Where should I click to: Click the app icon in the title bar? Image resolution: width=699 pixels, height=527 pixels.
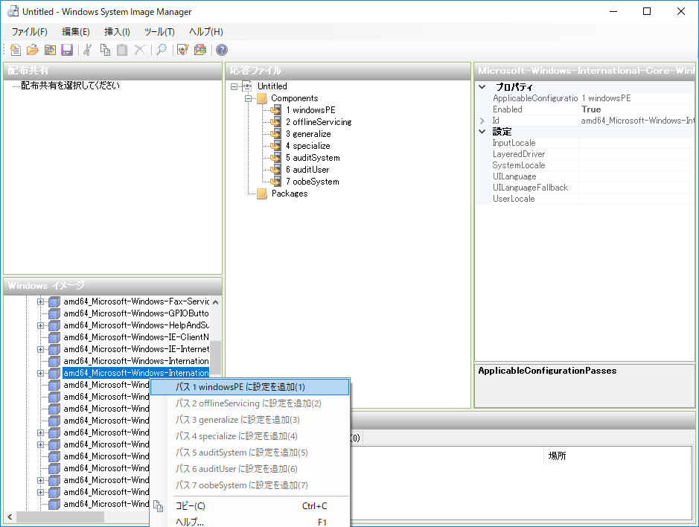tap(13, 12)
